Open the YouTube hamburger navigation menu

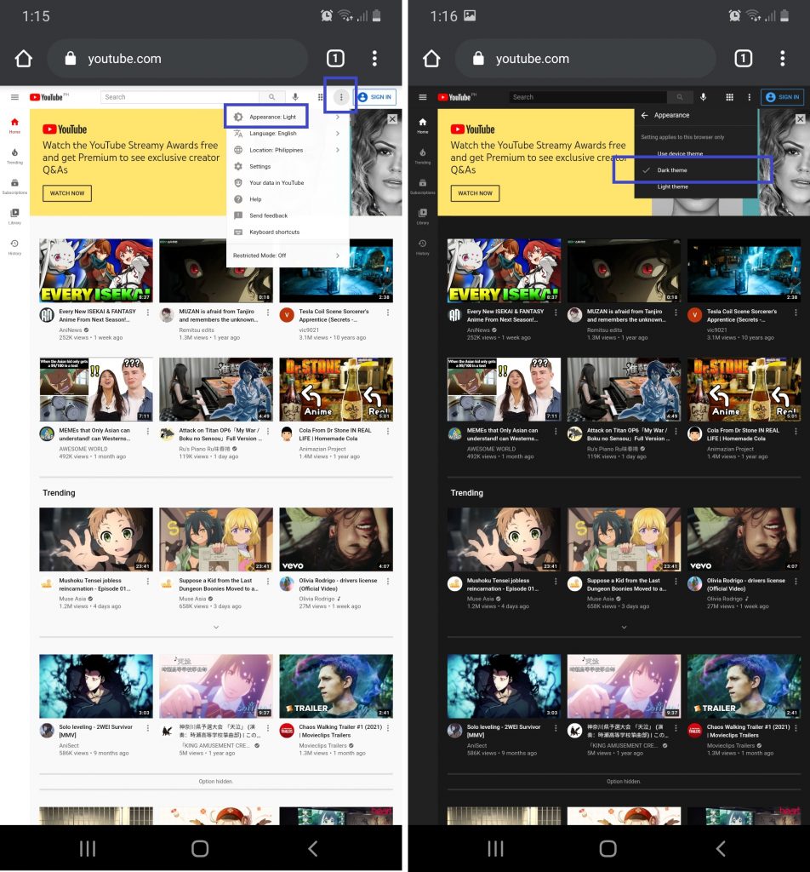[x=14, y=96]
